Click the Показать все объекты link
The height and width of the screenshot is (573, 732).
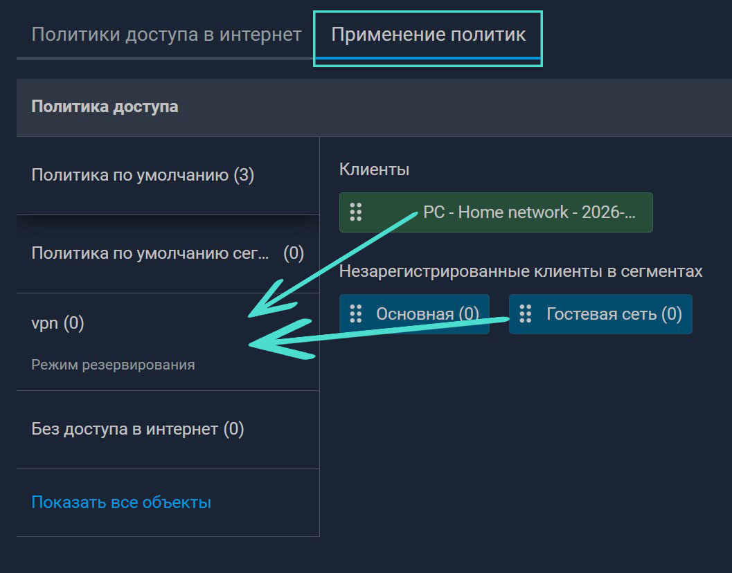[121, 502]
